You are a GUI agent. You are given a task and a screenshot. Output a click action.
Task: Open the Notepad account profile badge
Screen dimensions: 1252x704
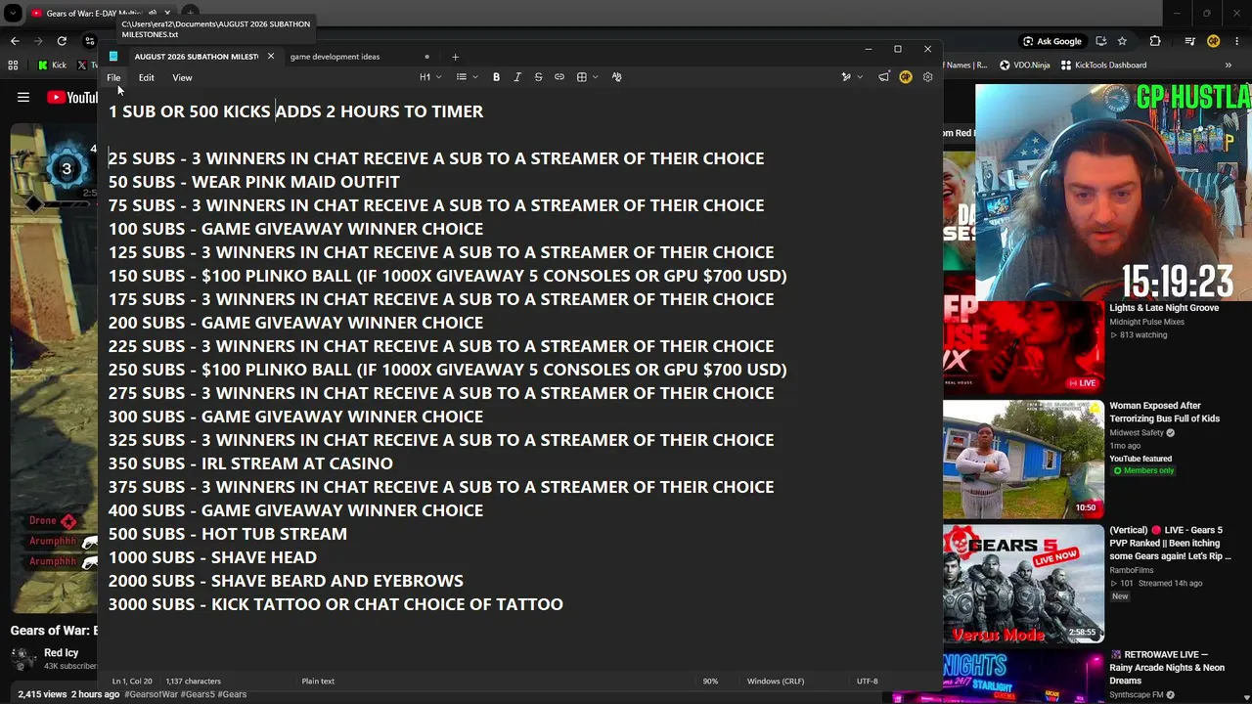point(906,77)
